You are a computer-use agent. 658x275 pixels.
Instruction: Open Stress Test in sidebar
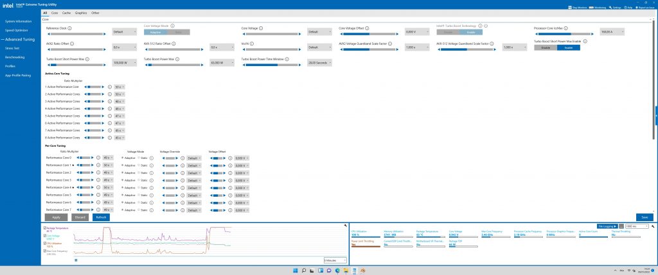pos(12,48)
